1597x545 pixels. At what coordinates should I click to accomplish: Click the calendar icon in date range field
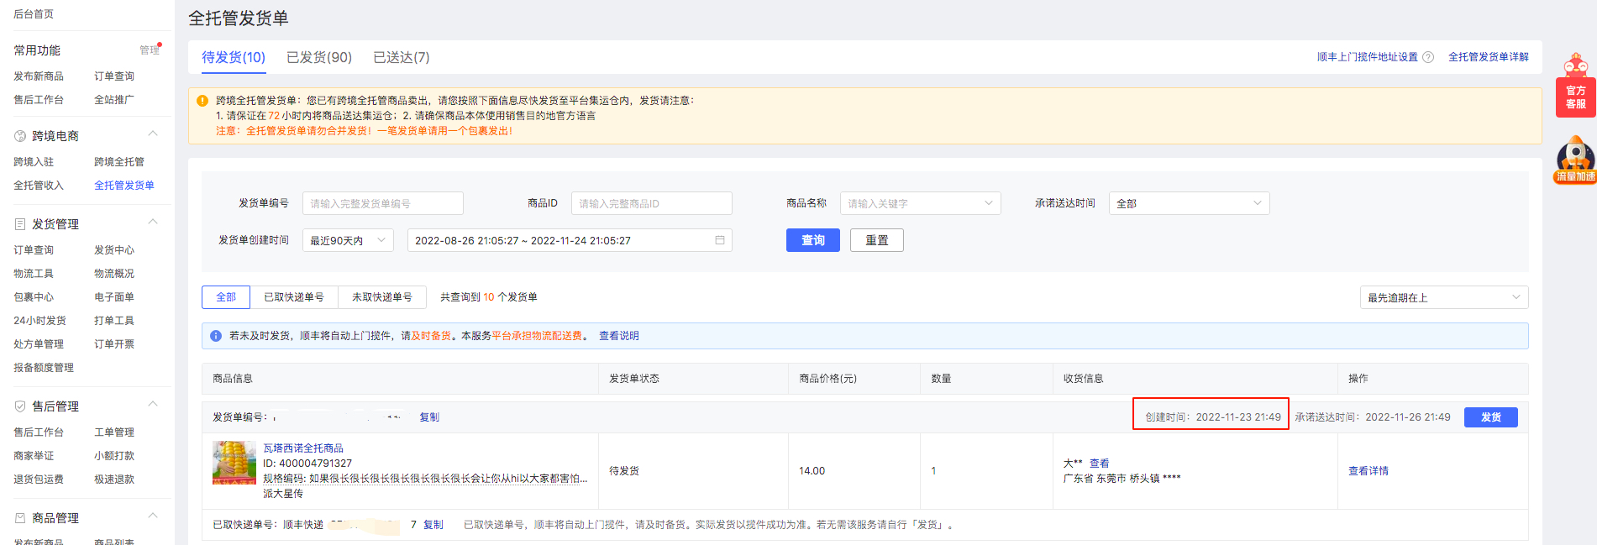(720, 240)
